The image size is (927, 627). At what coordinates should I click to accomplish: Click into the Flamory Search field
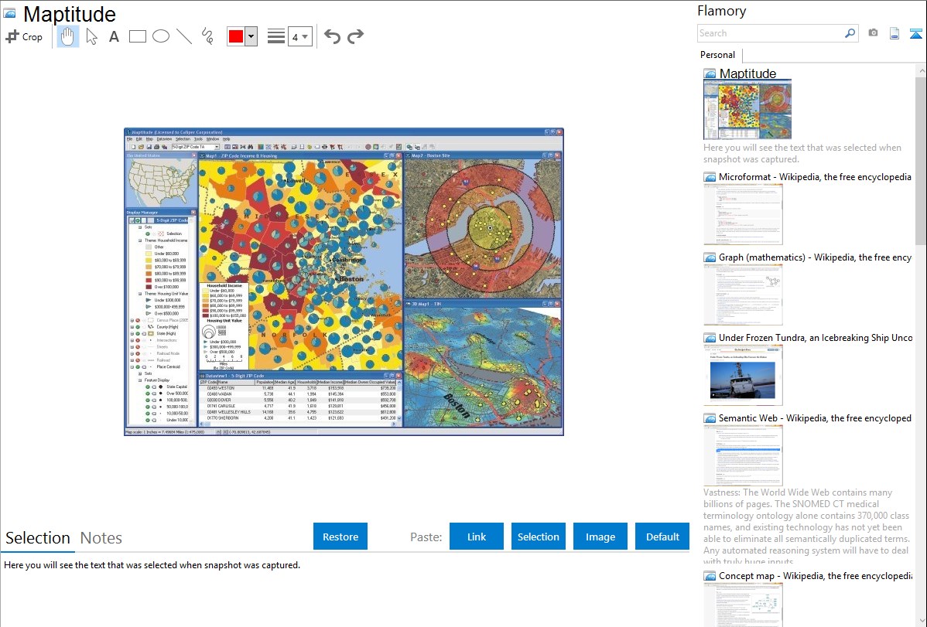pos(770,33)
